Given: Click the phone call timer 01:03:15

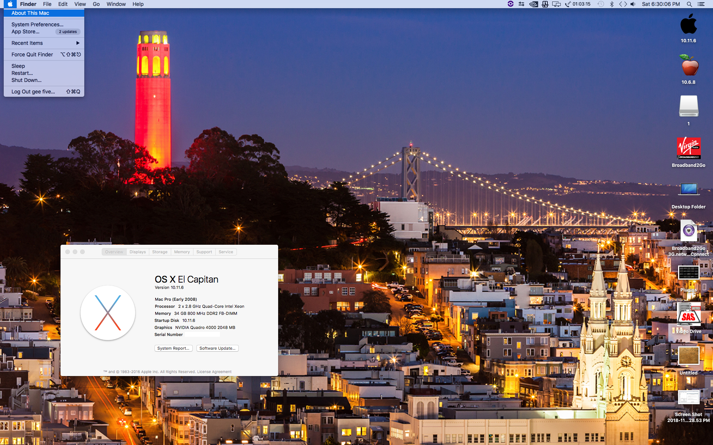Looking at the screenshot, I should (x=577, y=4).
